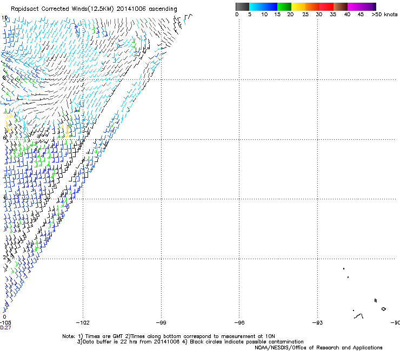Click the -102 longitude axis label
400x351 pixels.
tap(83, 323)
